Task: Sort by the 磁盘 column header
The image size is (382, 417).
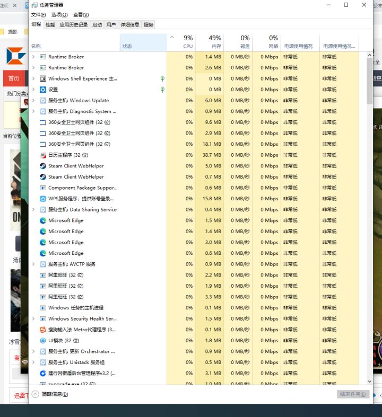Action: 238,42
